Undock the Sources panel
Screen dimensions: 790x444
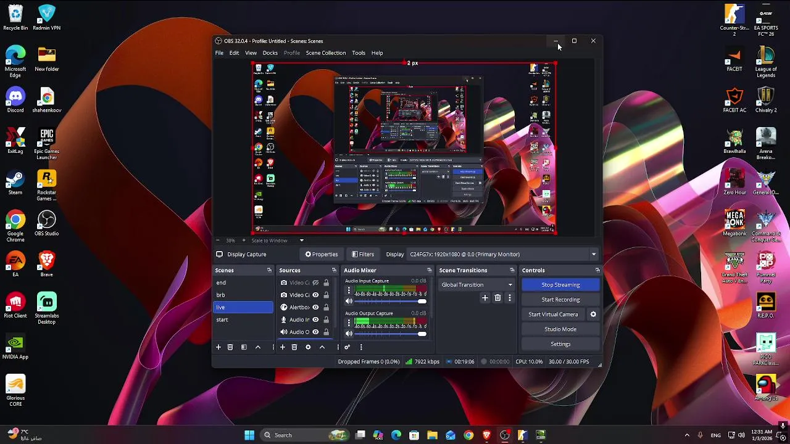point(334,270)
